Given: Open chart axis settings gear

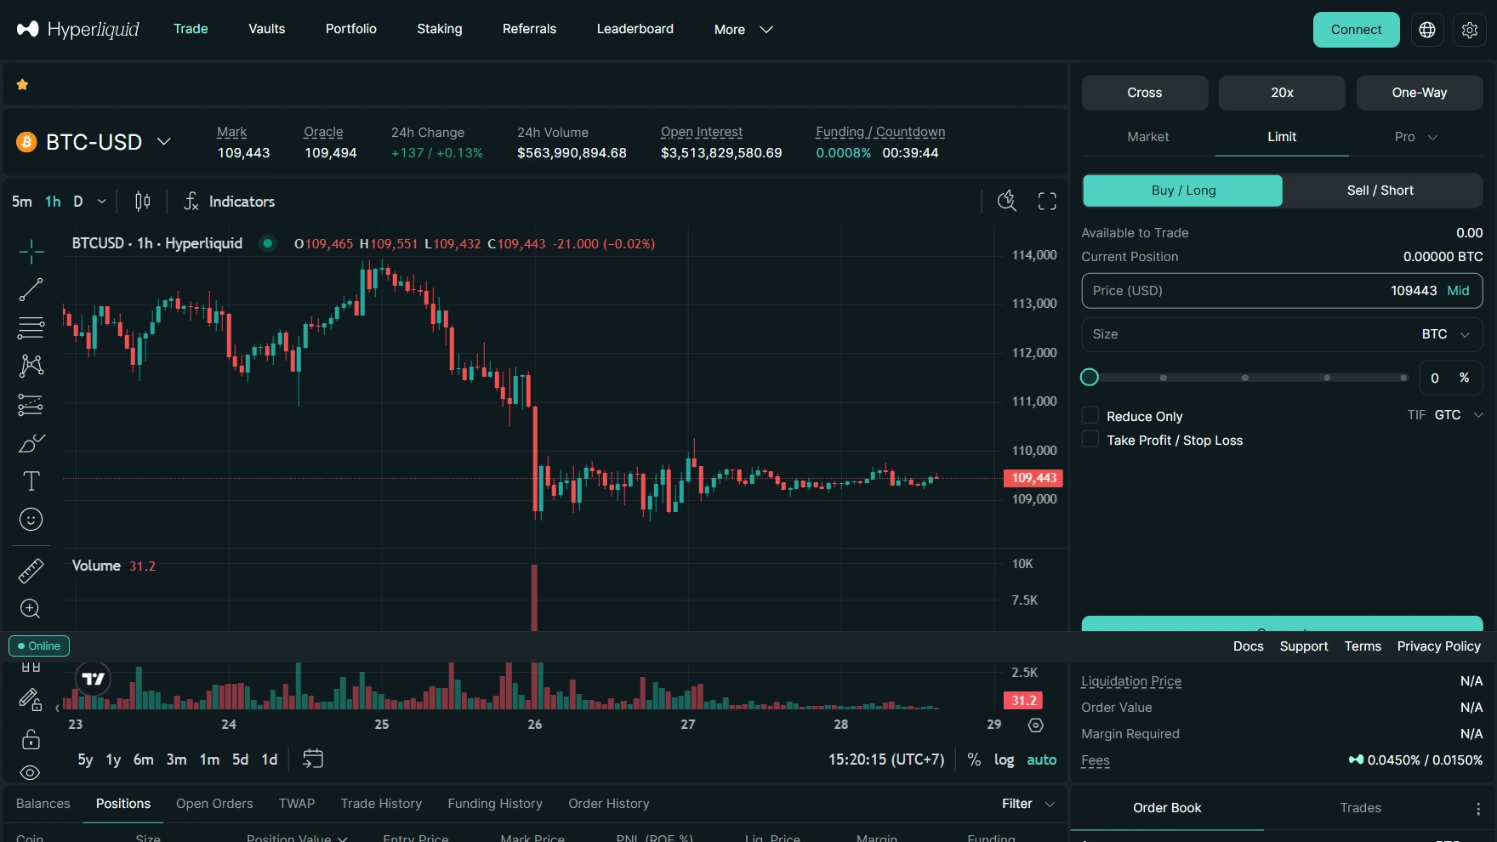Looking at the screenshot, I should click(1035, 725).
